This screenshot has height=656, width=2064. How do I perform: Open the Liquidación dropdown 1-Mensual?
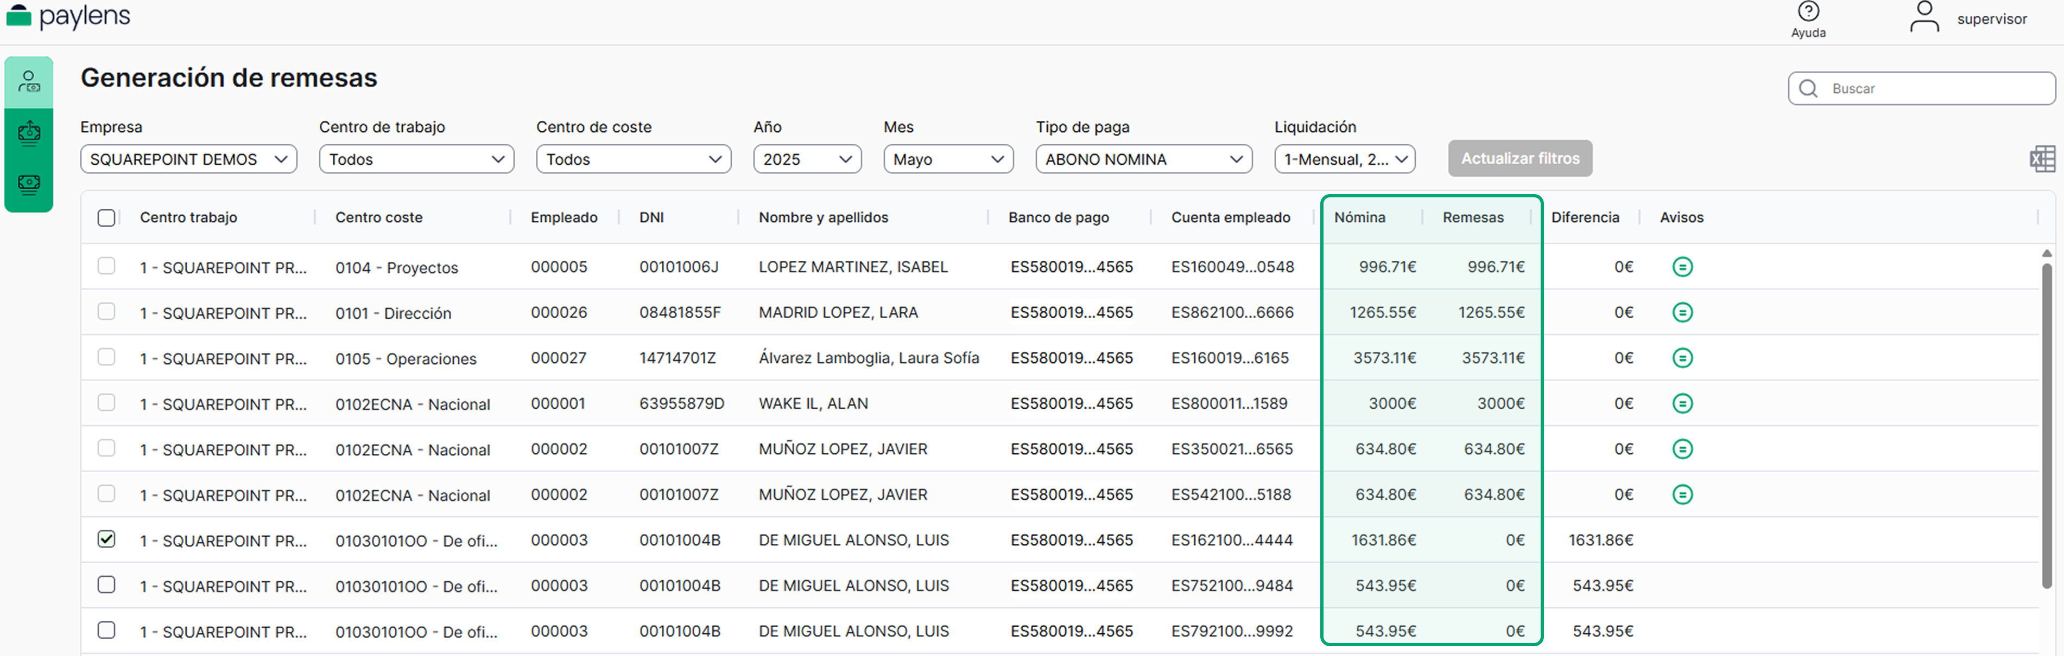(1344, 159)
